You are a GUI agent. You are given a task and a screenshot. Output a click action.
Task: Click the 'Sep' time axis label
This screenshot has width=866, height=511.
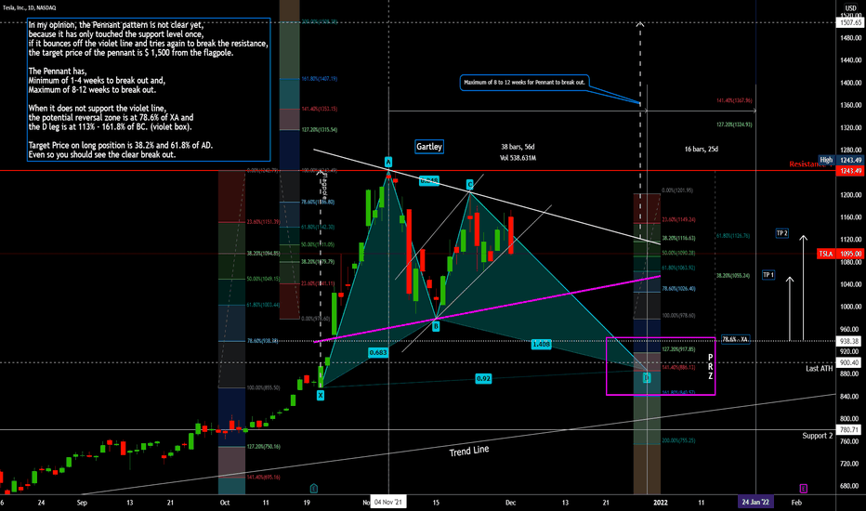pos(82,503)
